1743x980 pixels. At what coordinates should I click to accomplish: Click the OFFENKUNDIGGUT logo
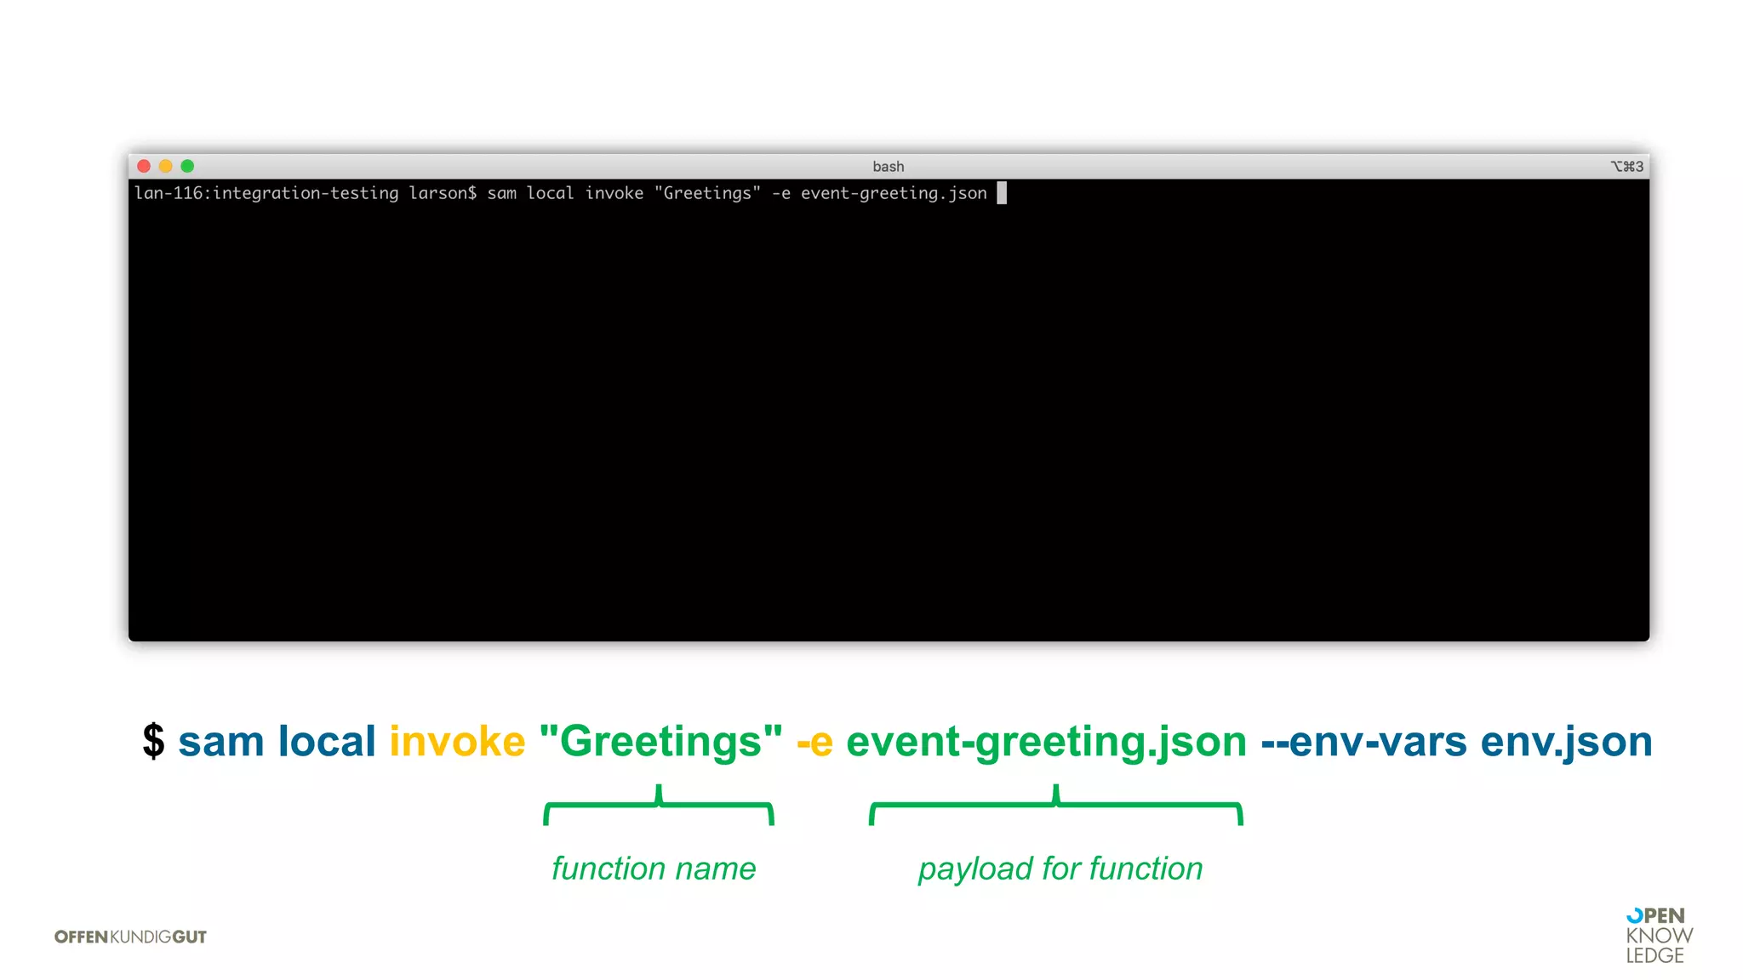pos(130,937)
